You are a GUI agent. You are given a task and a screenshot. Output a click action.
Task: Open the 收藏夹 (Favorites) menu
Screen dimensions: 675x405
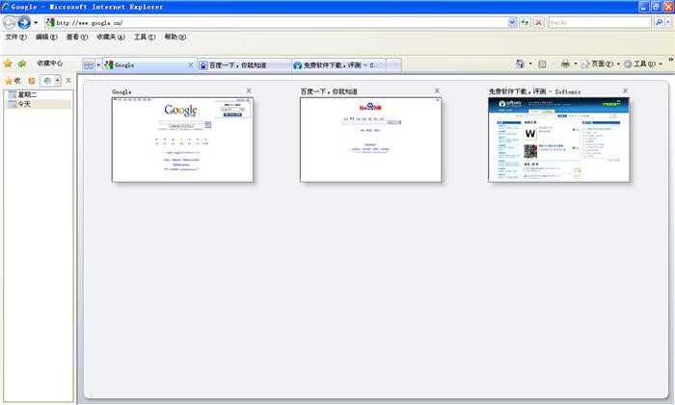[110, 38]
